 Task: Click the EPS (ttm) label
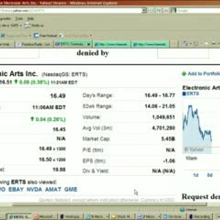pyautogui.click(x=94, y=161)
